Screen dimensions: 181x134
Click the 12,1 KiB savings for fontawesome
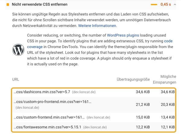coord(168,127)
